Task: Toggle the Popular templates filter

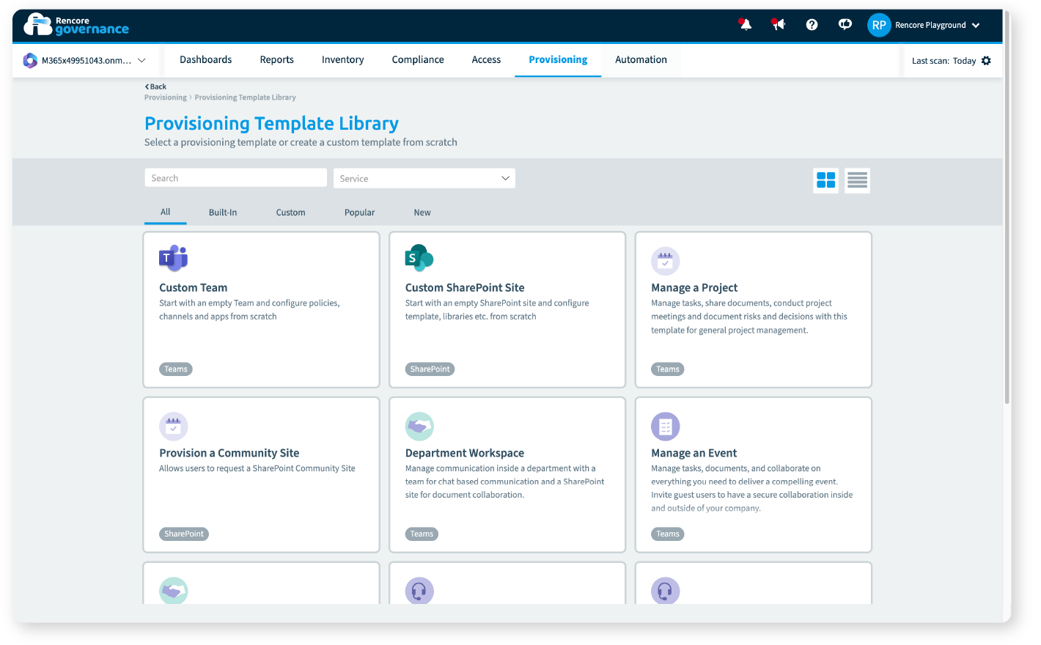Action: point(359,212)
